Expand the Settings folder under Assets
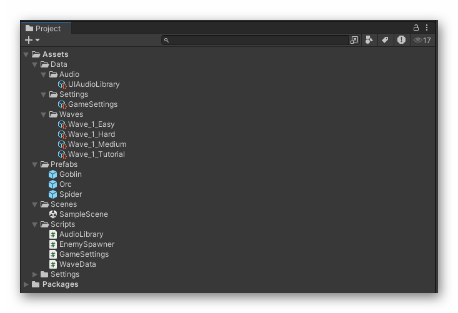The height and width of the screenshot is (313, 458). pos(35,274)
